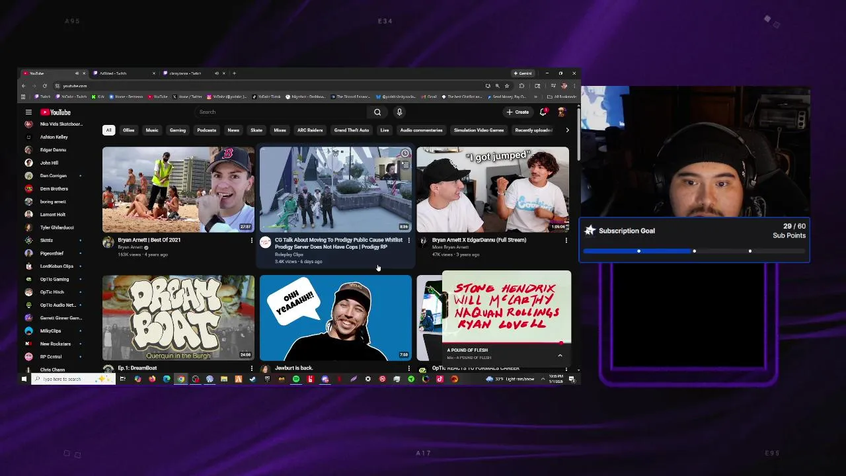Select the Grand Theft Auto filter chip
The image size is (846, 476).
click(x=352, y=130)
